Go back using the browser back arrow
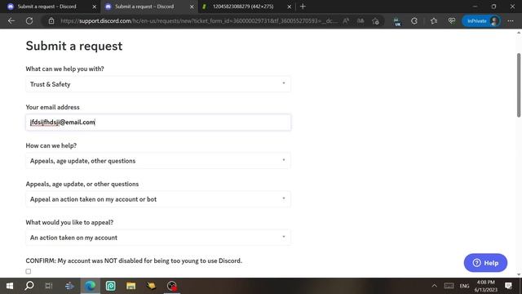 pyautogui.click(x=11, y=21)
